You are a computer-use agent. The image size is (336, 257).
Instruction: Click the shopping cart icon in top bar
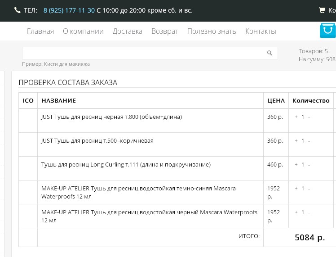coord(322,10)
